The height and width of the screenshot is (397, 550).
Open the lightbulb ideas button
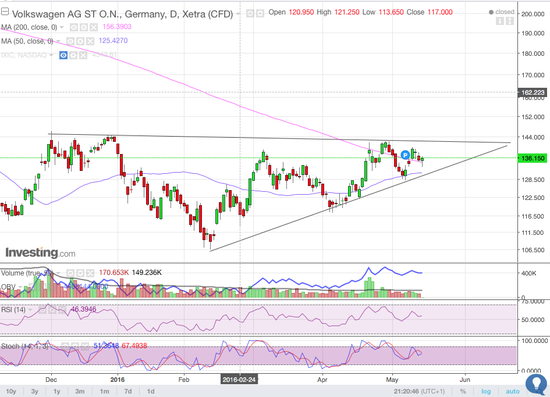536,385
